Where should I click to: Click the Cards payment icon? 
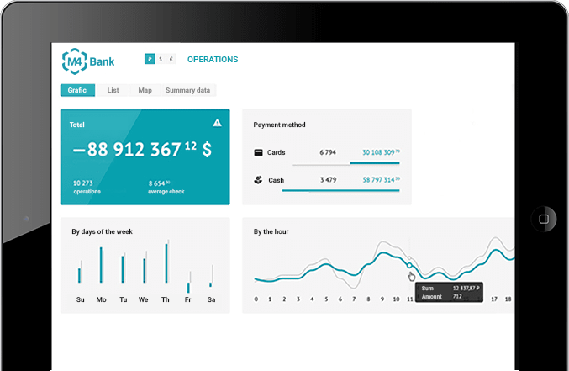(x=258, y=152)
